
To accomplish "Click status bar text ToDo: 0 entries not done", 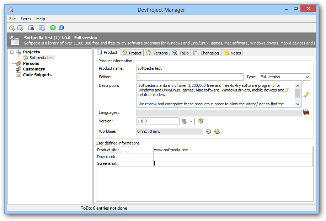I will [x=104, y=208].
